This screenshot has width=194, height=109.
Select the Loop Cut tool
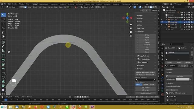3,73
